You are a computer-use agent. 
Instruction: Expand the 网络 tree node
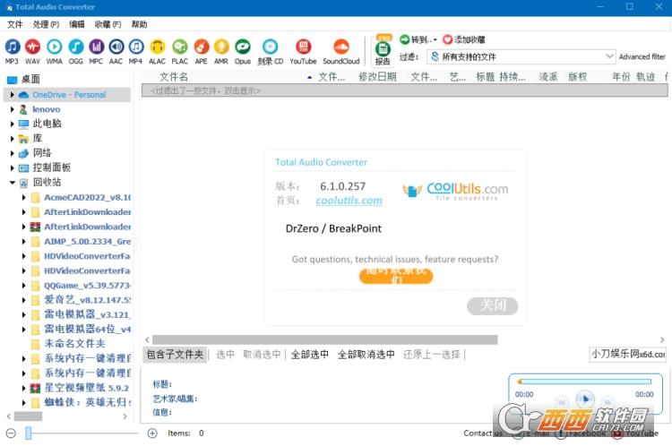coord(12,153)
